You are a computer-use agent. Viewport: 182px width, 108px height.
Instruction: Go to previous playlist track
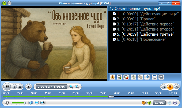(x=163, y=87)
